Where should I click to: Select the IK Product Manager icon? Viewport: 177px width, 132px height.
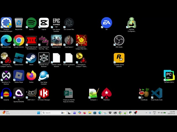point(44,94)
